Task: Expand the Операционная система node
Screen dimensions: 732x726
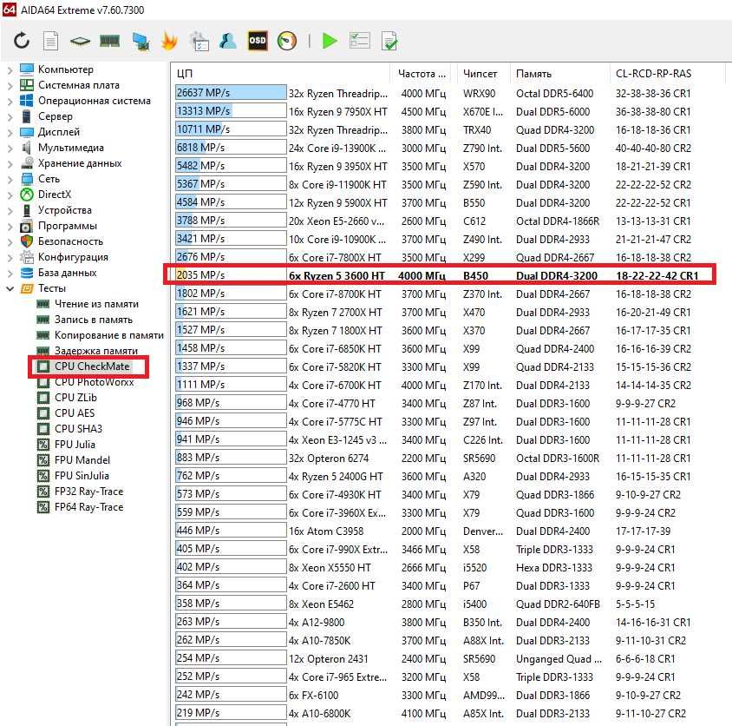Action: point(10,101)
